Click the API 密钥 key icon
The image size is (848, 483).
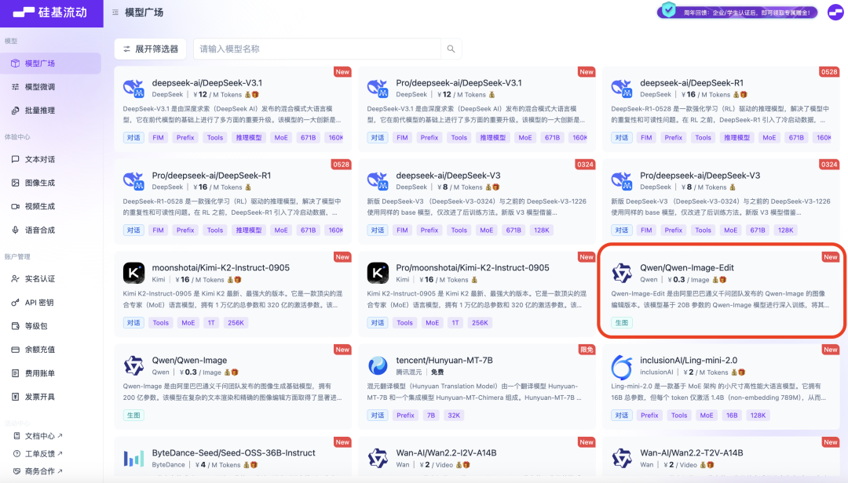coord(15,303)
